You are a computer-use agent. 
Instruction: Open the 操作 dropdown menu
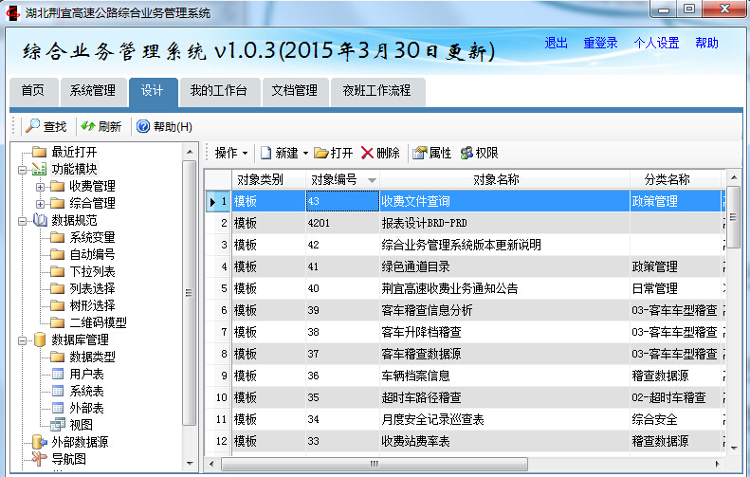coord(230,153)
